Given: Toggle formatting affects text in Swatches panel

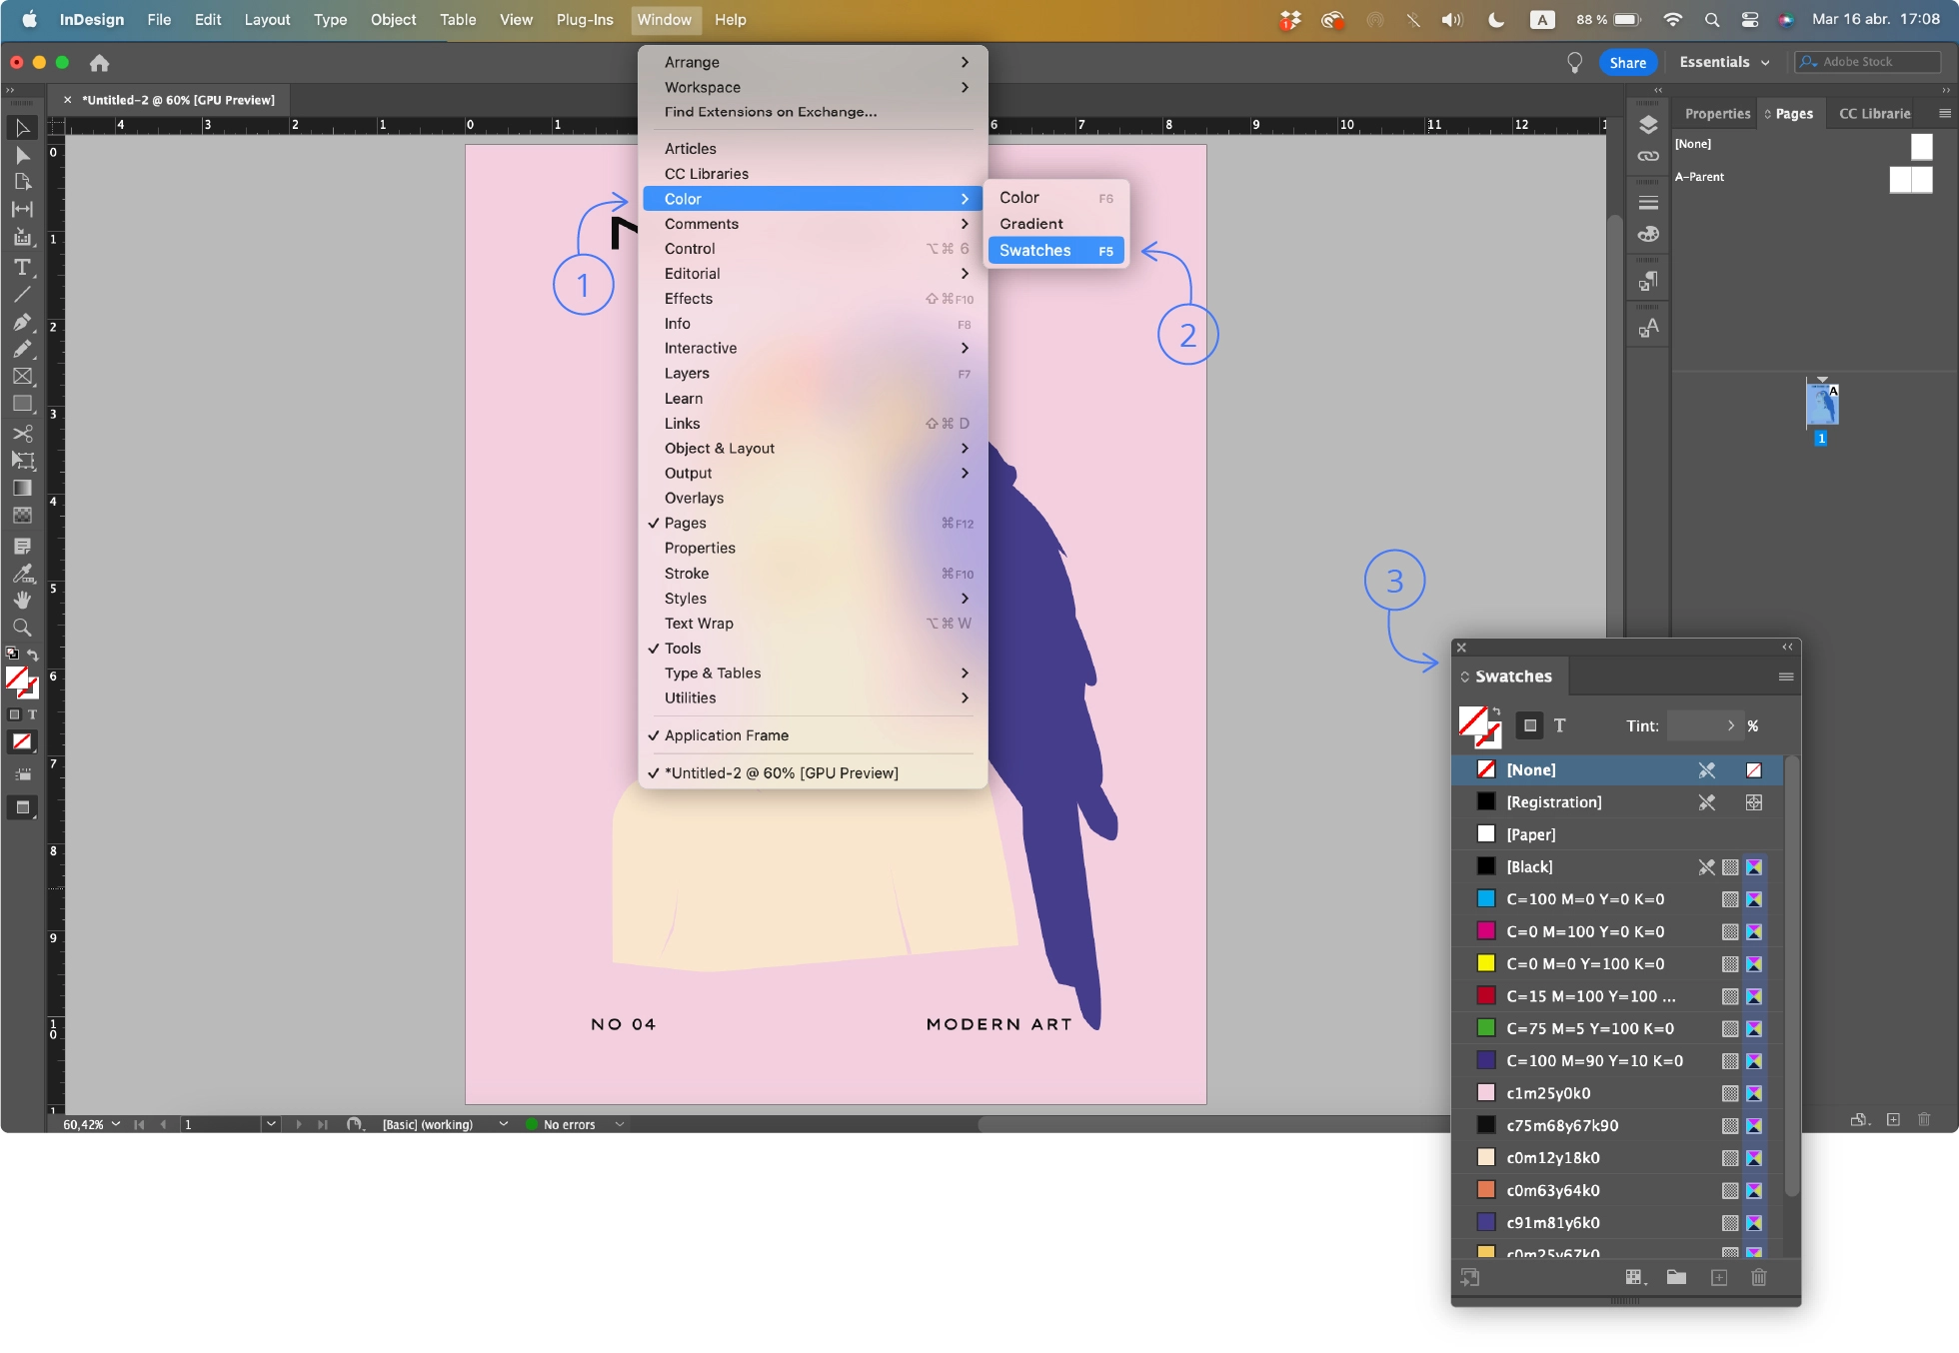Looking at the screenshot, I should click(x=1560, y=726).
